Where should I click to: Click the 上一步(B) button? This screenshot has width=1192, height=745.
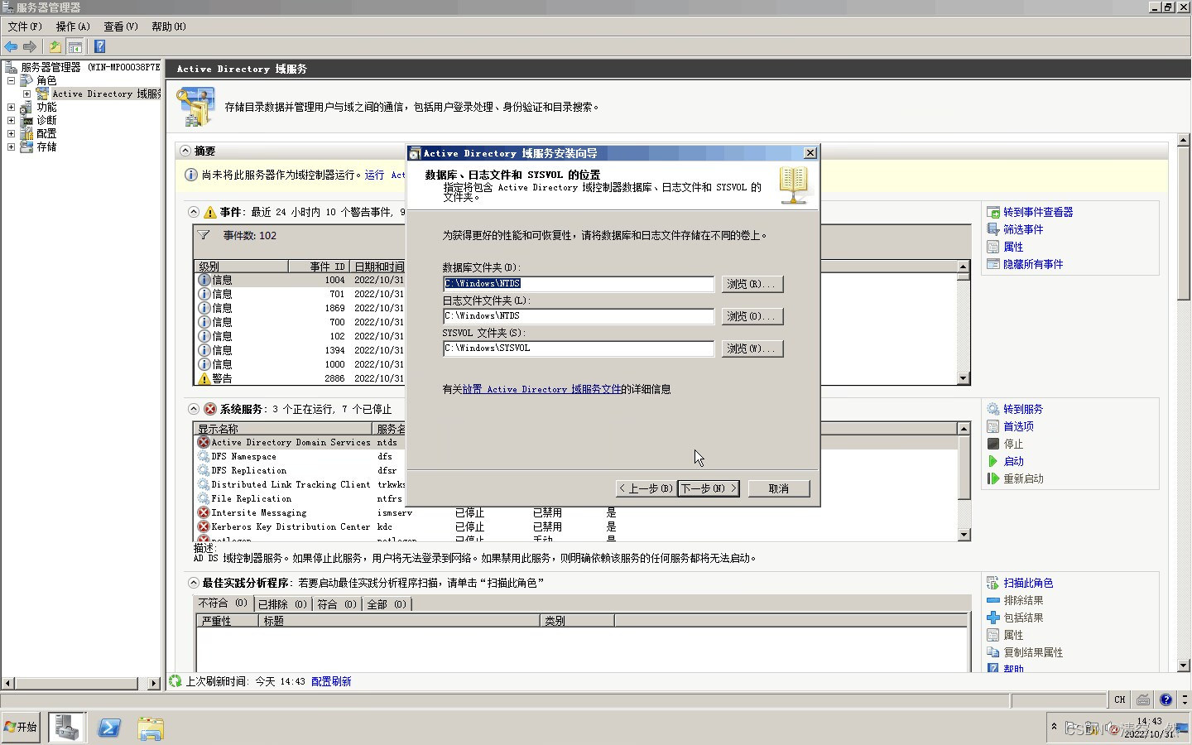coord(646,488)
